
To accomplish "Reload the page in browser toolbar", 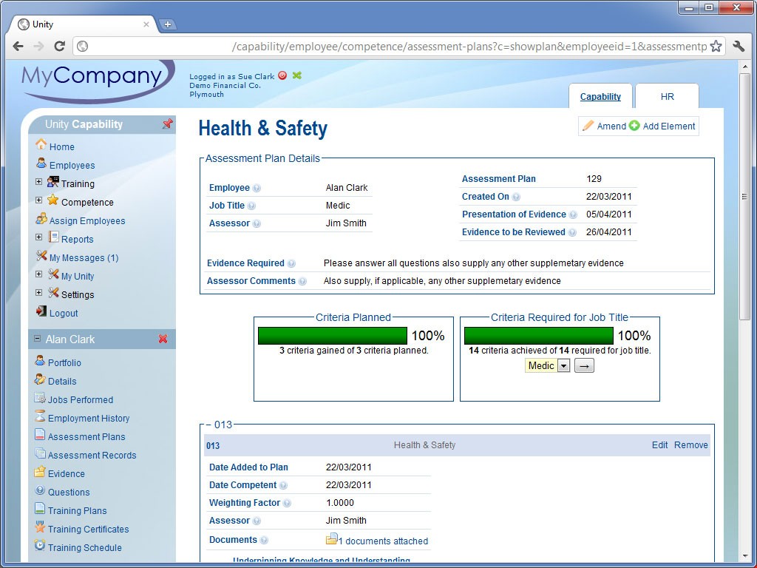I will click(x=59, y=47).
